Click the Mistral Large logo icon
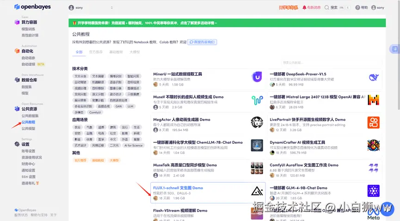The height and width of the screenshot is (221, 400). tap(374, 100)
